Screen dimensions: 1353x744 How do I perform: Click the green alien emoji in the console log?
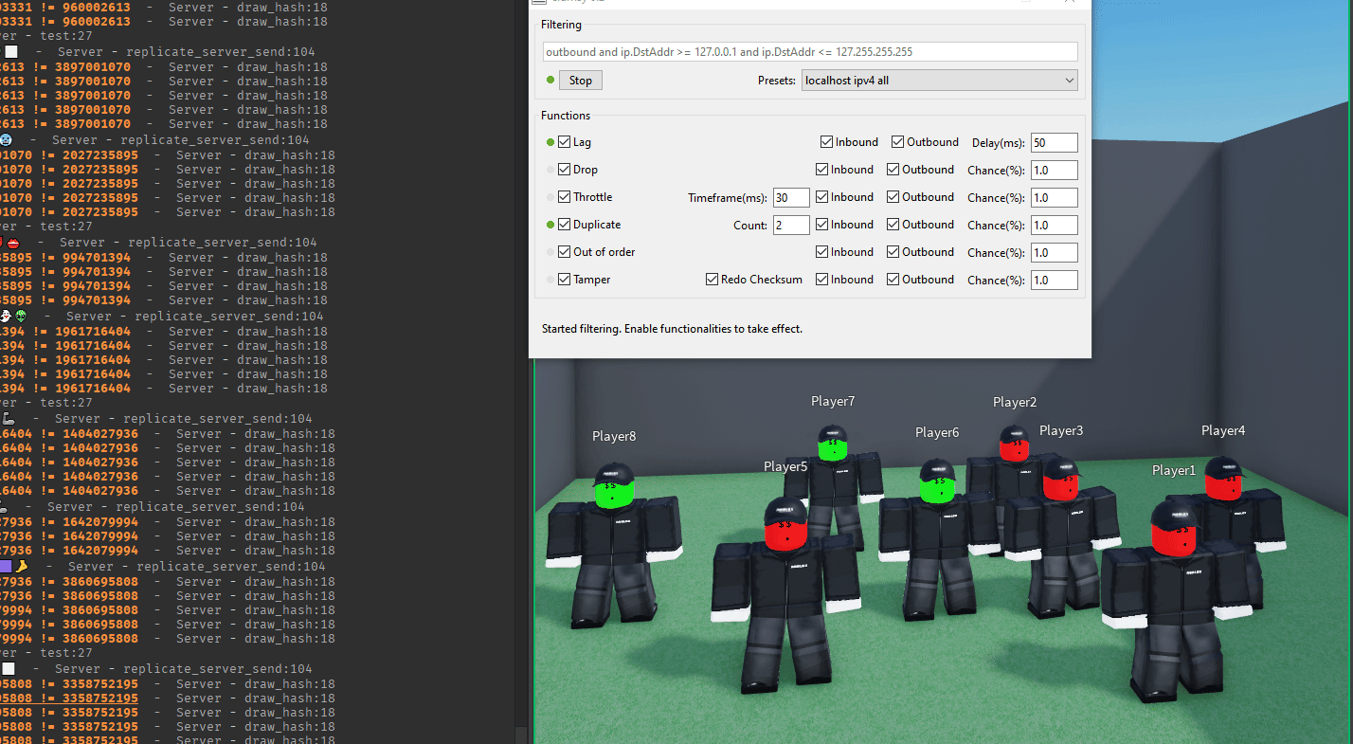21,316
